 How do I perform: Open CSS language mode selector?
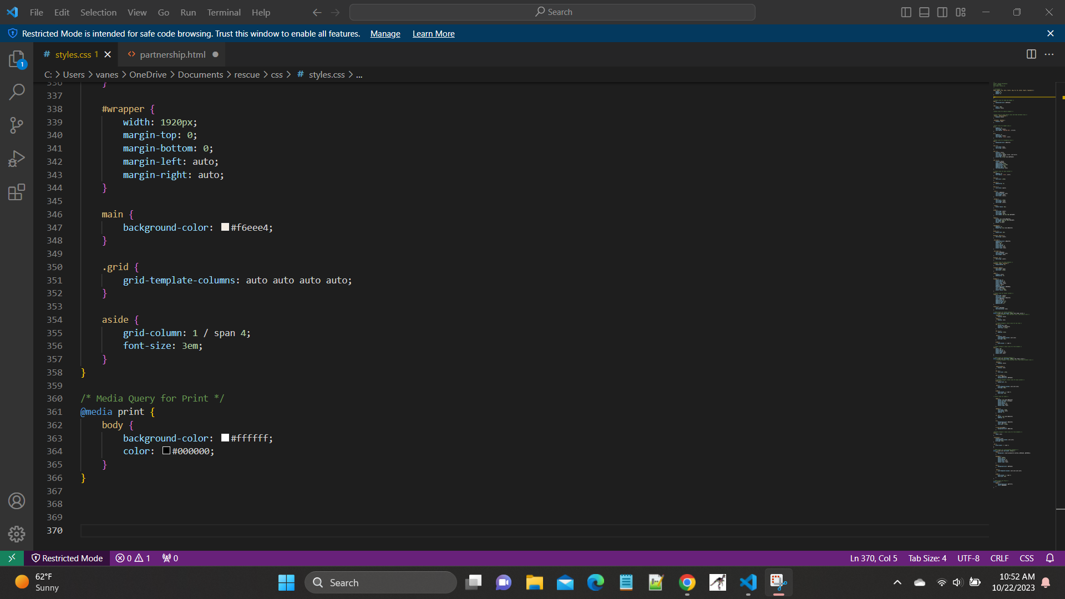1026,558
